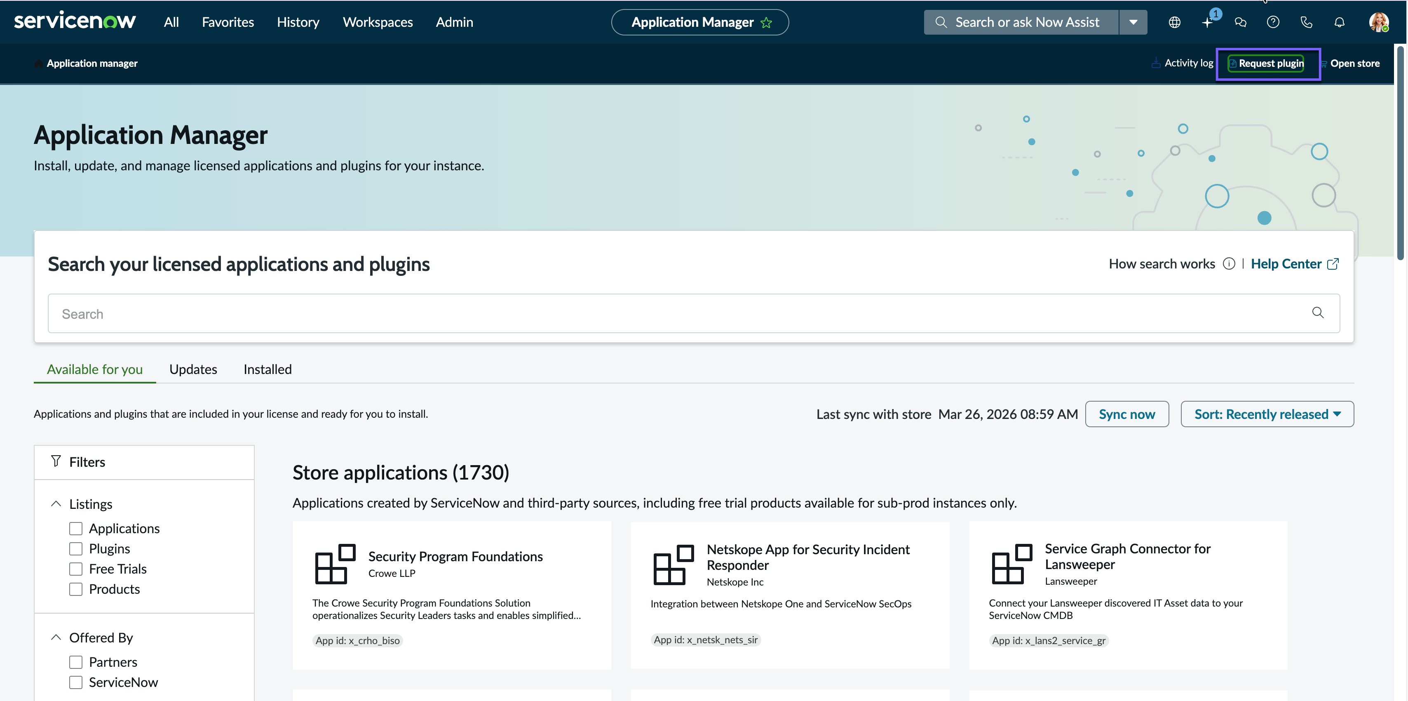Click the Security Program Foundations app icon
Viewport: 1408px width, 701px height.
335,564
